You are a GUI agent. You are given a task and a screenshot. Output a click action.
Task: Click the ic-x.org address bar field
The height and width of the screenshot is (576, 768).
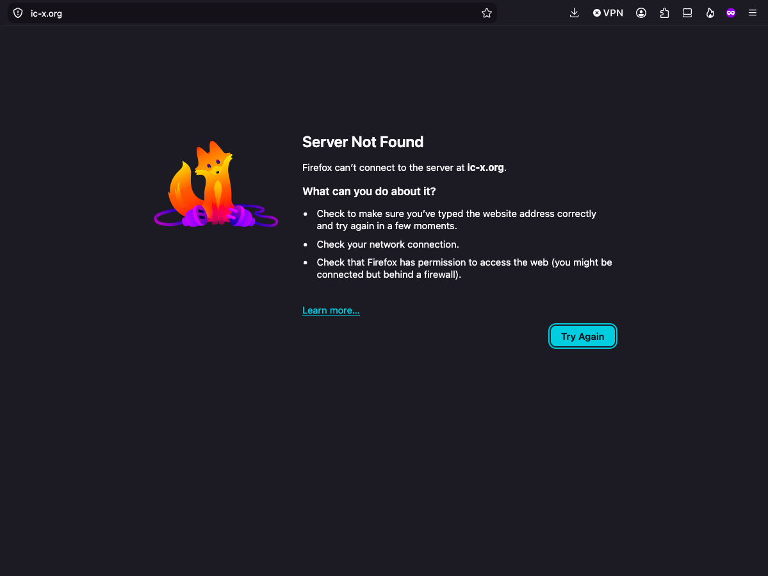tap(252, 13)
